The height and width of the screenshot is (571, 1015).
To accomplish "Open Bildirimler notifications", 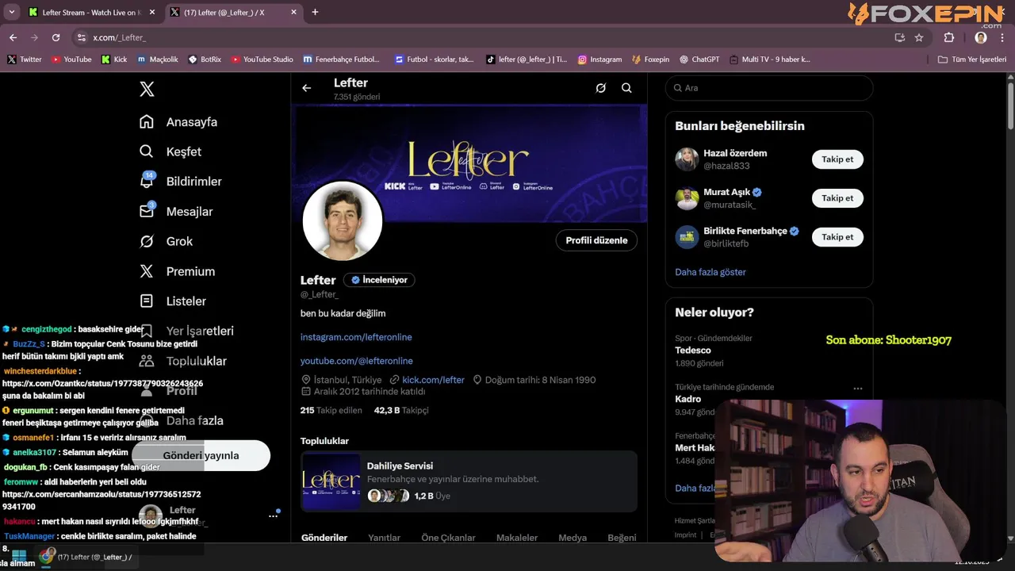I will [181, 182].
